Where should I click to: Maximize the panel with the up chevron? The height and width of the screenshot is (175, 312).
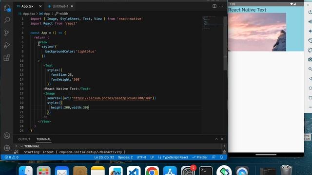click(216, 139)
